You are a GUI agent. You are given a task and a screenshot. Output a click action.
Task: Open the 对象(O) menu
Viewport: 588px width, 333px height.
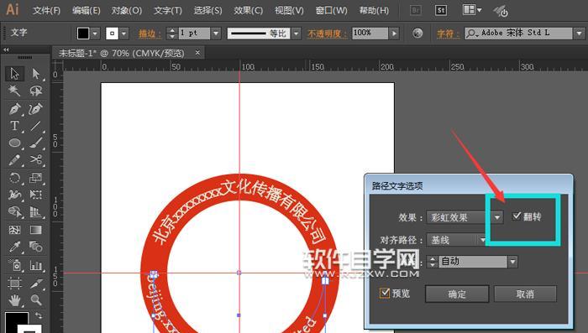pos(126,11)
